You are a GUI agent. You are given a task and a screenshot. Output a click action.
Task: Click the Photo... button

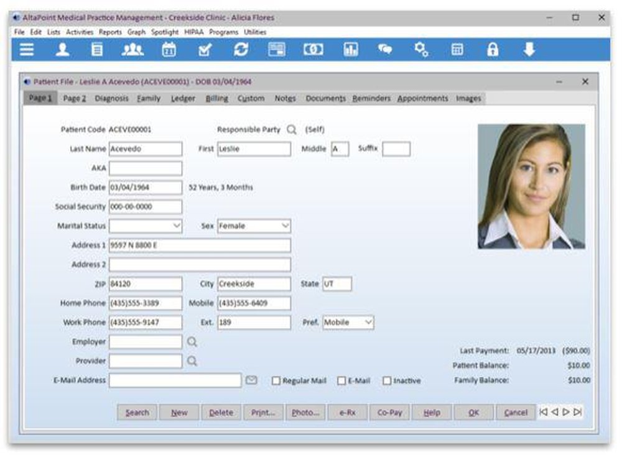coord(305,413)
